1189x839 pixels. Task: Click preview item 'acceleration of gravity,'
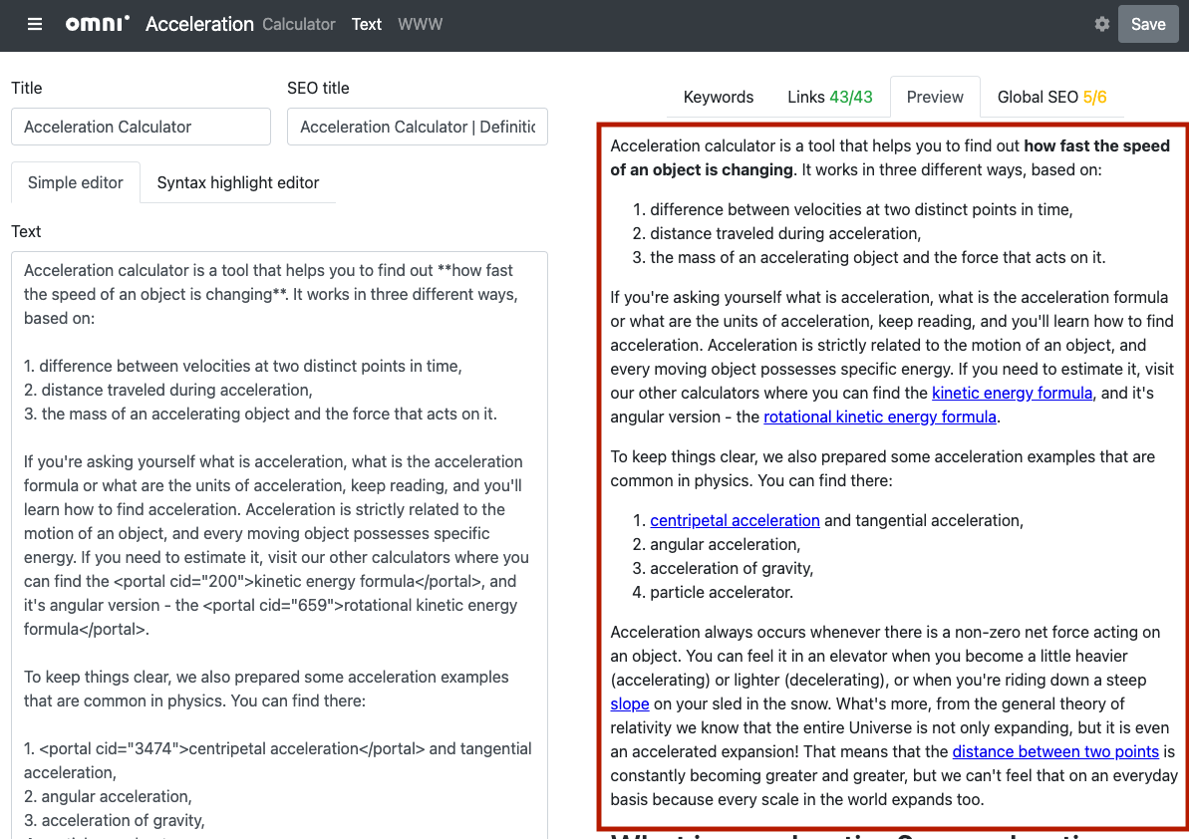(732, 568)
